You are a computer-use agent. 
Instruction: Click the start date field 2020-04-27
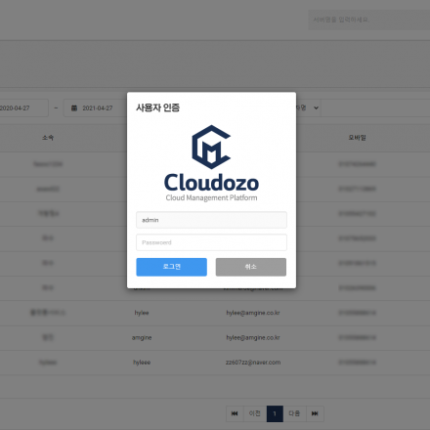pyautogui.click(x=22, y=107)
